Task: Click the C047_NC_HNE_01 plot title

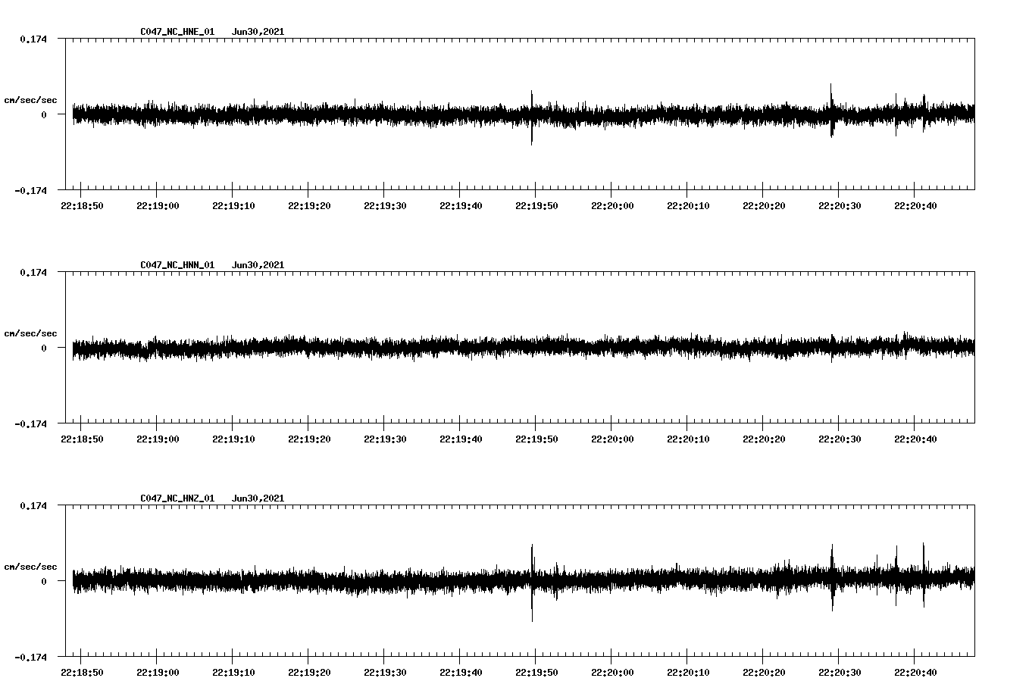Action: pyautogui.click(x=177, y=32)
